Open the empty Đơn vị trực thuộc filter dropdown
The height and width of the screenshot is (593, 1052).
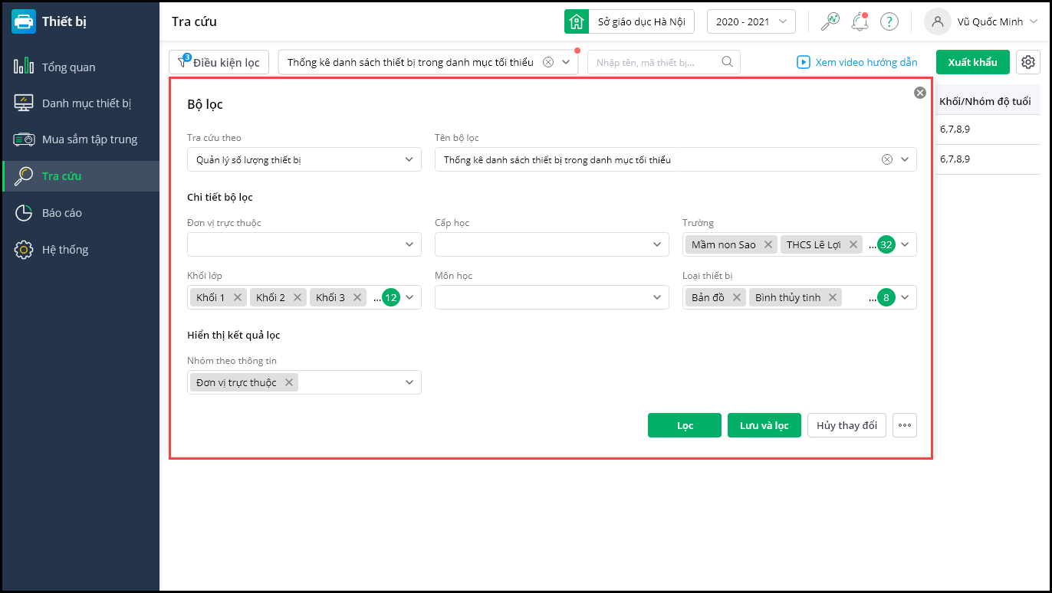(304, 244)
